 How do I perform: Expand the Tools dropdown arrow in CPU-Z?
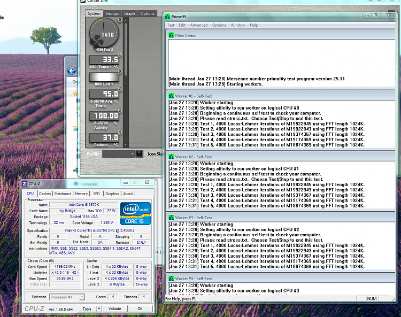tap(99, 308)
